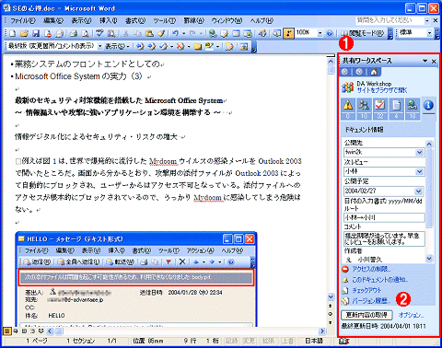
Task: Click the task pane list scroll-up arrow
Action: 429,144
